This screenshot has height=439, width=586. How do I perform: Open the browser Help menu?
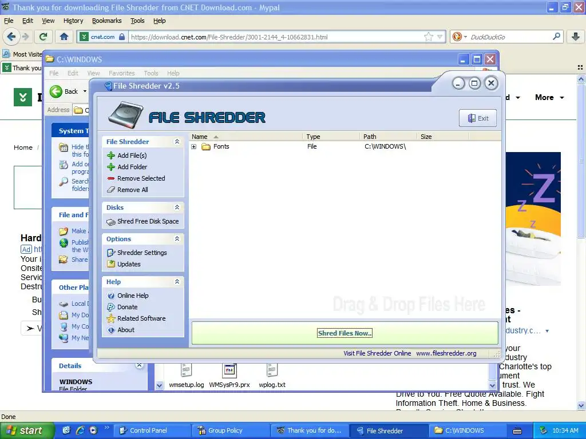pos(160,21)
